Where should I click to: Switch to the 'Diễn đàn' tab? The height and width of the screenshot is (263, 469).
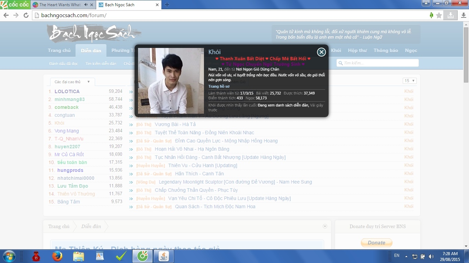click(91, 51)
